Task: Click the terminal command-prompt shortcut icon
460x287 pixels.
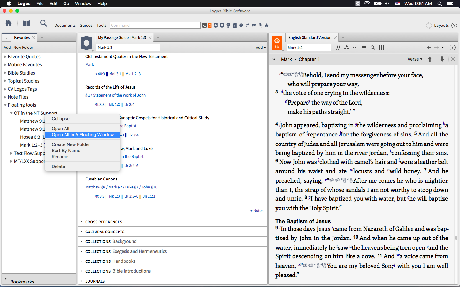Action: (x=204, y=25)
